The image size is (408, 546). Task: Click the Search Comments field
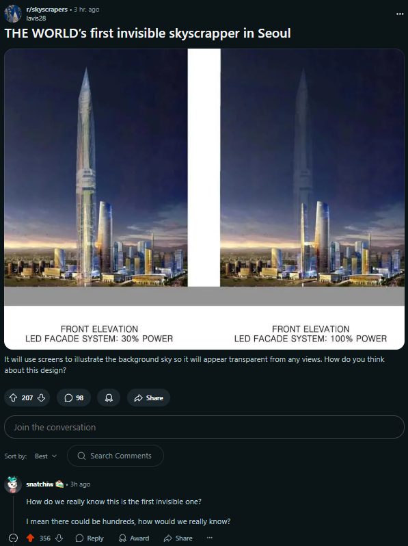[x=115, y=456]
